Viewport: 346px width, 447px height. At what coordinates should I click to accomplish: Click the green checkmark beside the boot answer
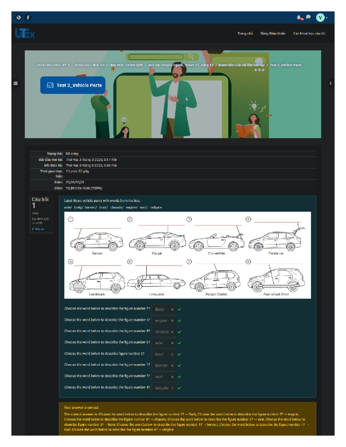[179, 354]
